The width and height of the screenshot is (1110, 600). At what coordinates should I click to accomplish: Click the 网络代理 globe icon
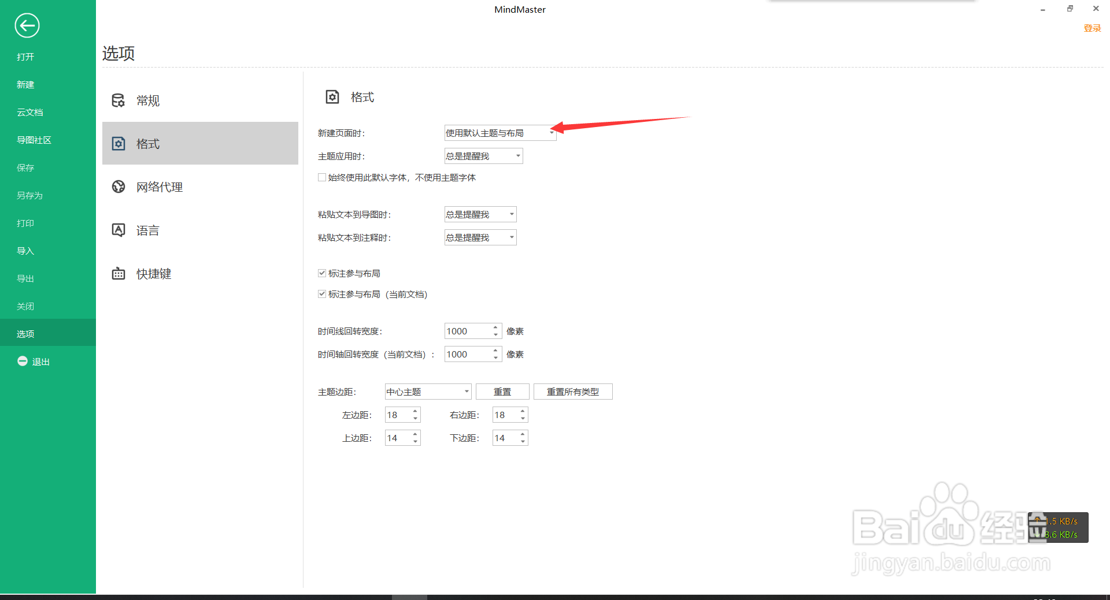(x=119, y=187)
